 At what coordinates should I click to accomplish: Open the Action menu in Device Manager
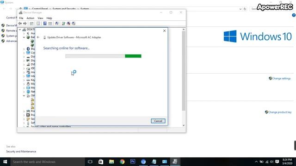tap(30, 18)
